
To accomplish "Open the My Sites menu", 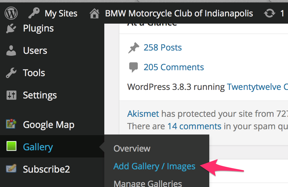I will tap(61, 13).
